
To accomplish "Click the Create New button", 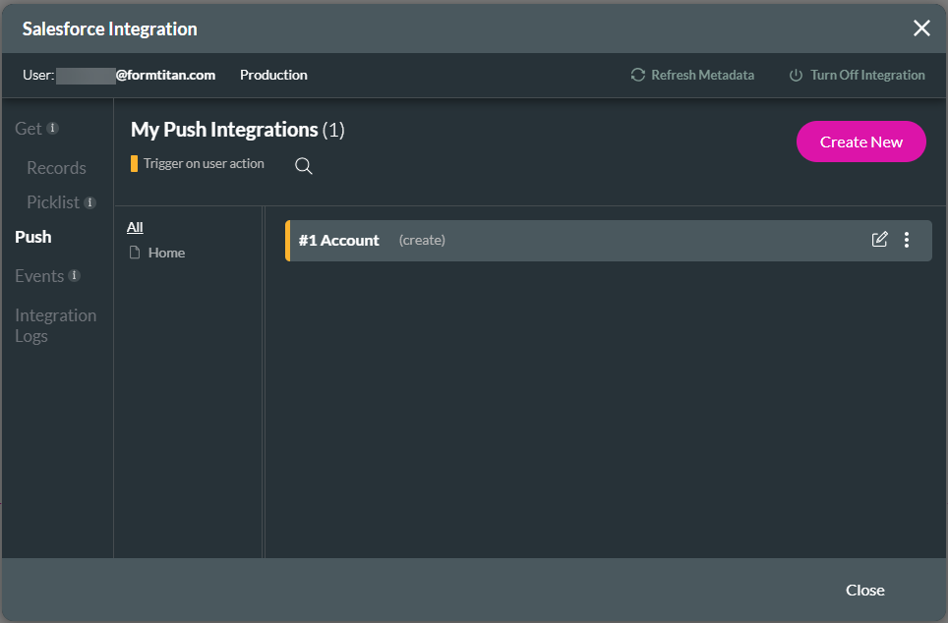I will 860,142.
